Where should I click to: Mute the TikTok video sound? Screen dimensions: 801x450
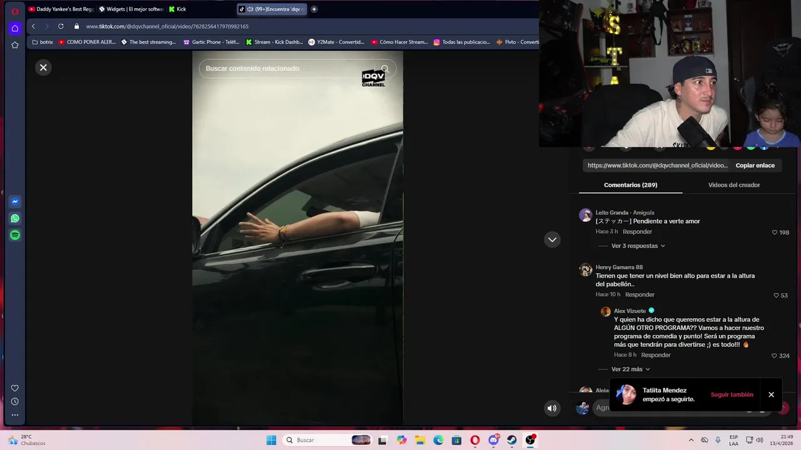click(x=552, y=408)
